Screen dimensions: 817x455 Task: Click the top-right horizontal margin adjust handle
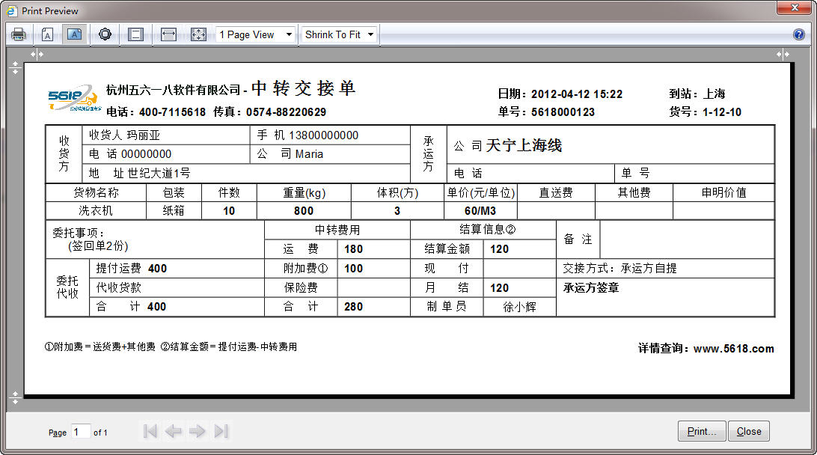click(783, 55)
